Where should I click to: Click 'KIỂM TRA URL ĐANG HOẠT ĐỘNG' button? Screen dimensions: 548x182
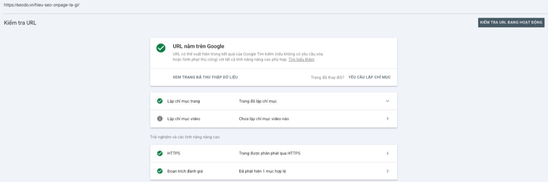[511, 22]
